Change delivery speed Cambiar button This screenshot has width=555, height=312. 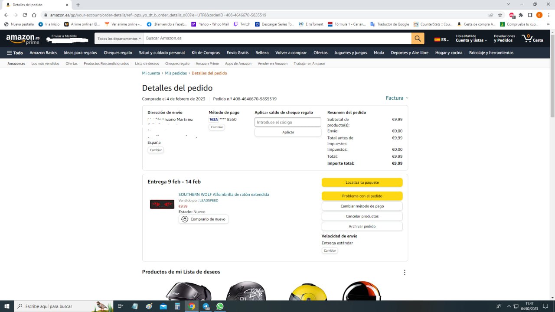pos(330,250)
